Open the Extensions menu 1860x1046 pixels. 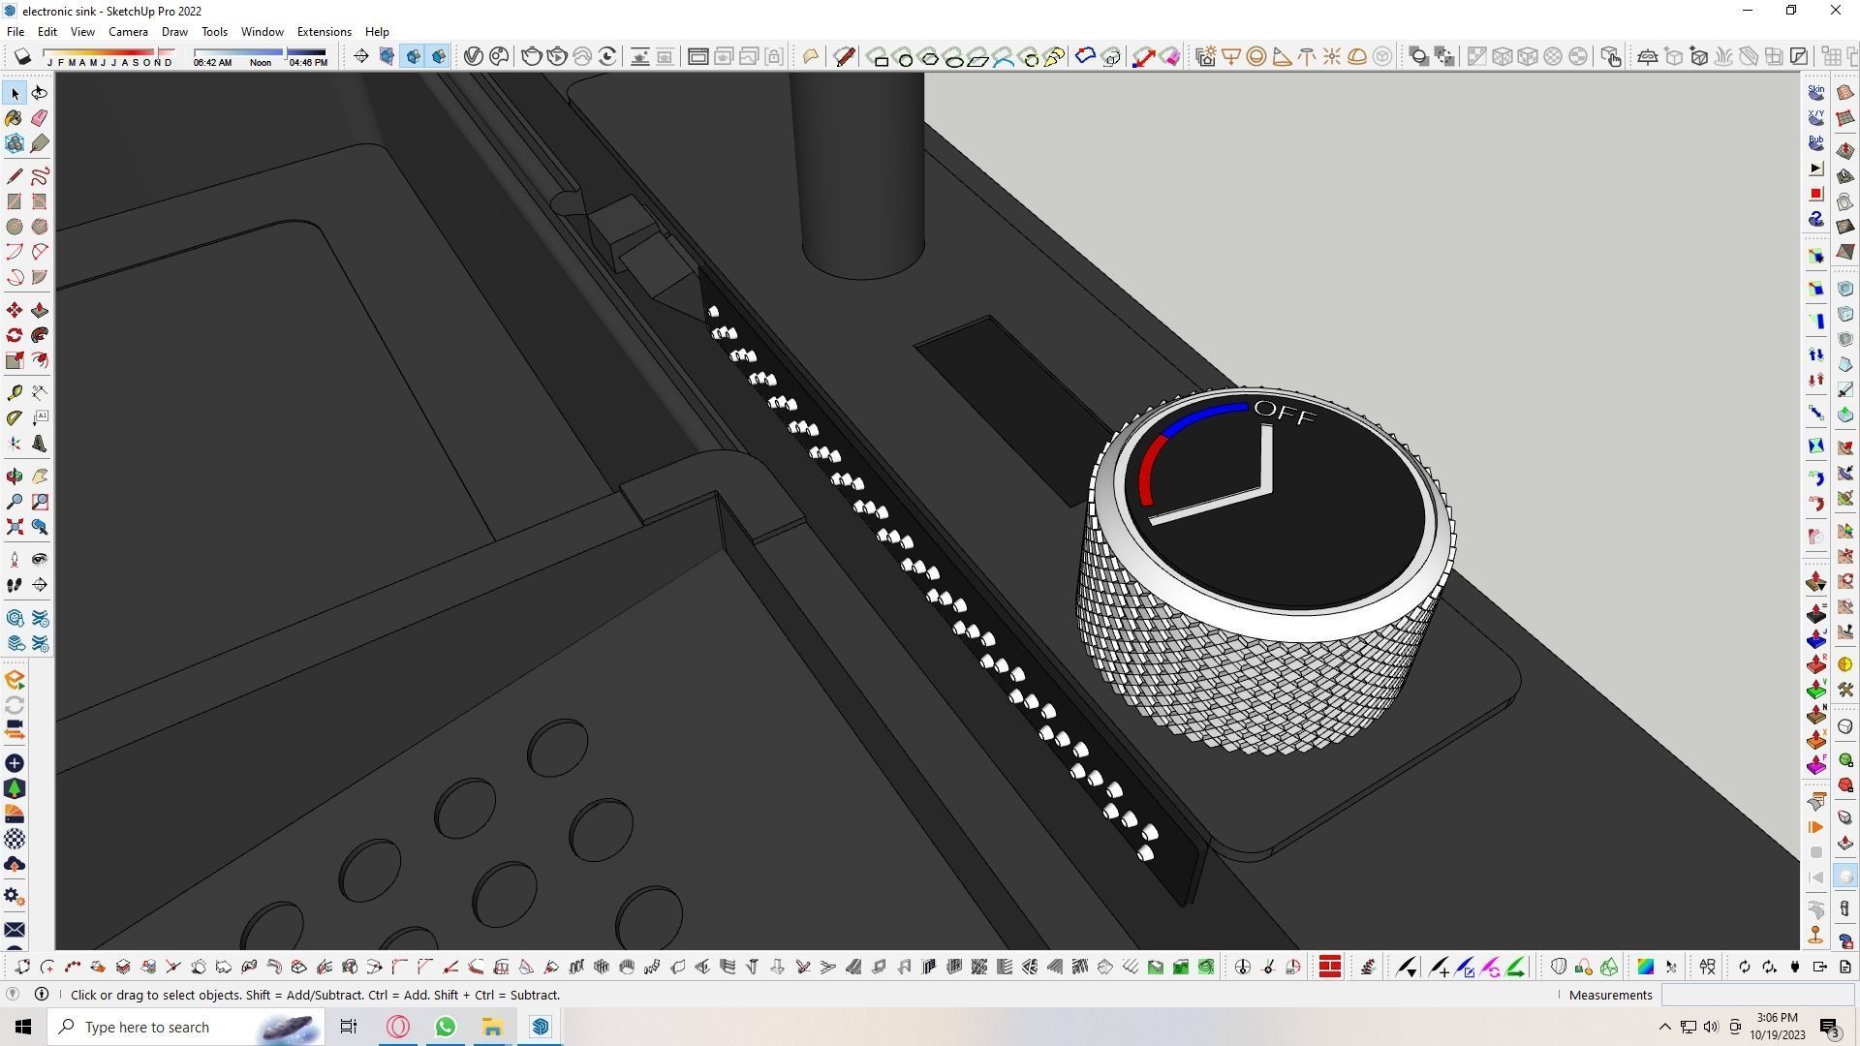click(324, 32)
